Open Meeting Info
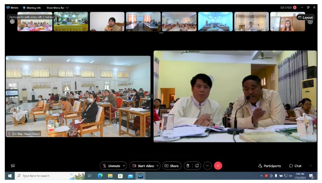The width and height of the screenshot is (322, 183). coord(32,8)
